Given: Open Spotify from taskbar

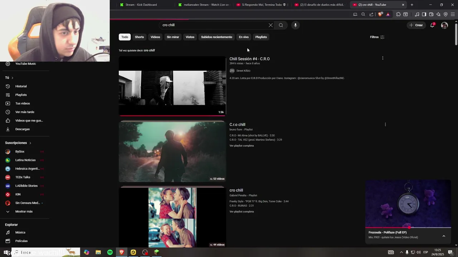Looking at the screenshot, I should [110, 252].
